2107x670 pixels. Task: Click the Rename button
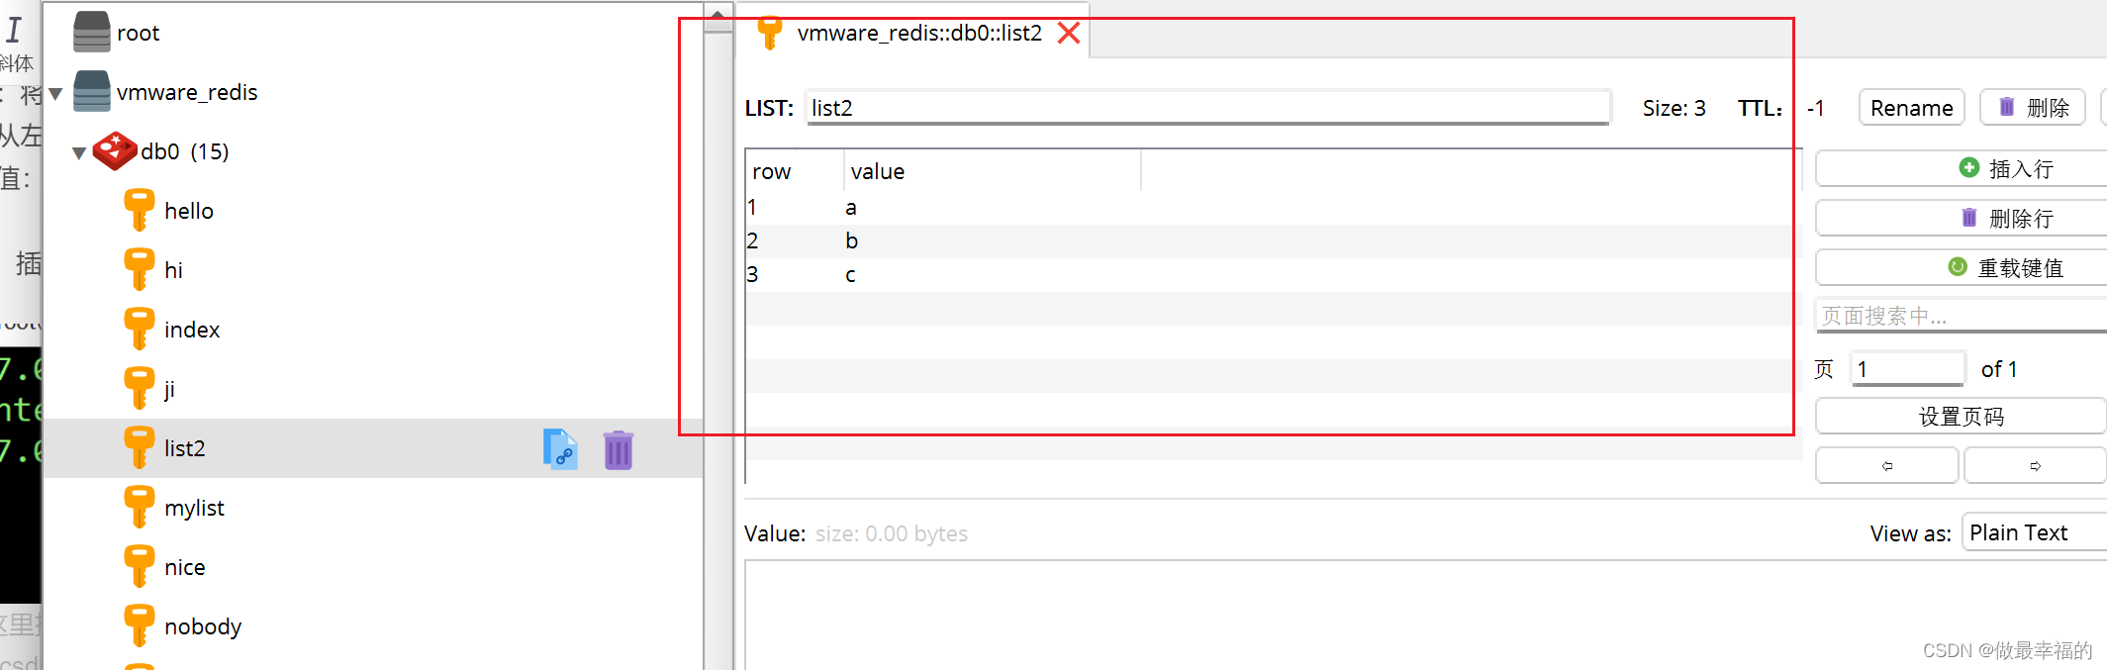1912,107
